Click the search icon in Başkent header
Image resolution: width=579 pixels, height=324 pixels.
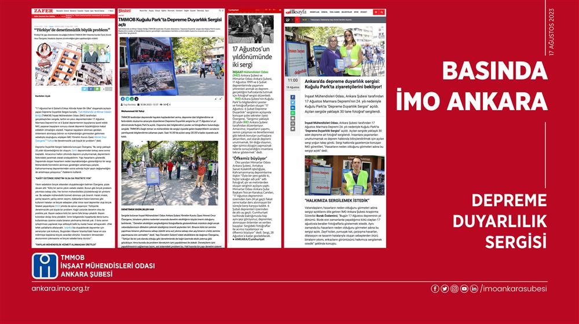tap(219, 11)
